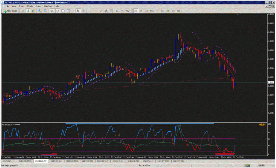Open the chart periods icon
The width and height of the screenshot is (276, 168).
click(x=63, y=11)
